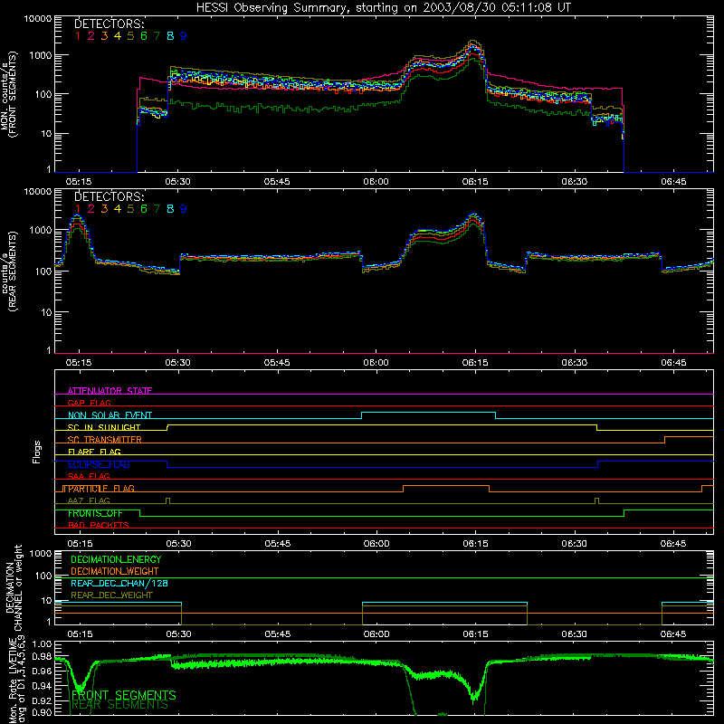Screen dimensions: 724x724
Task: Click the SC_TRANSMITTER flag label
Action: (105, 440)
